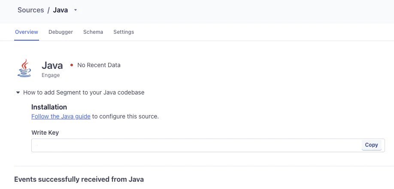
Task: Click the red status dot indicator
Action: point(71,65)
